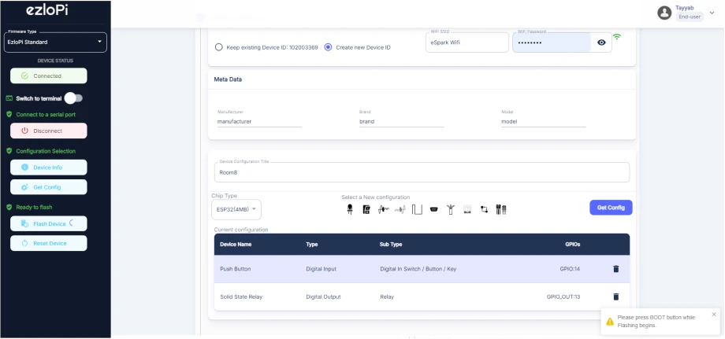Screen dimensions: 725x339
Task: Click the Reset Device button
Action: point(48,243)
